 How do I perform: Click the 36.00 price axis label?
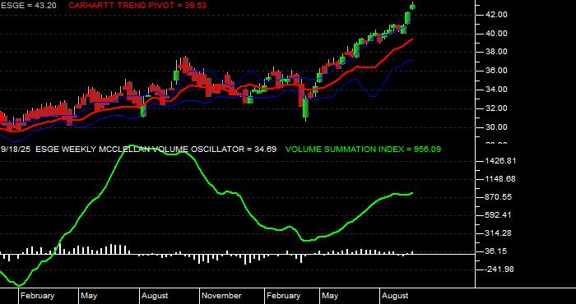click(x=496, y=71)
